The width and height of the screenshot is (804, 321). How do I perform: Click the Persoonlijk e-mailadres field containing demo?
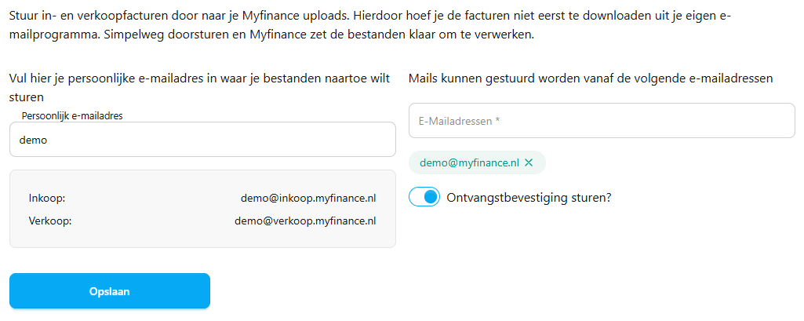(x=202, y=140)
